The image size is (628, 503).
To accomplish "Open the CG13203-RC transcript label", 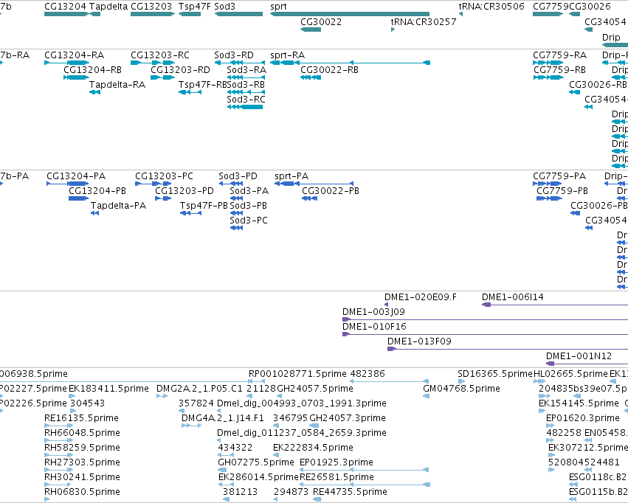I will [160, 55].
